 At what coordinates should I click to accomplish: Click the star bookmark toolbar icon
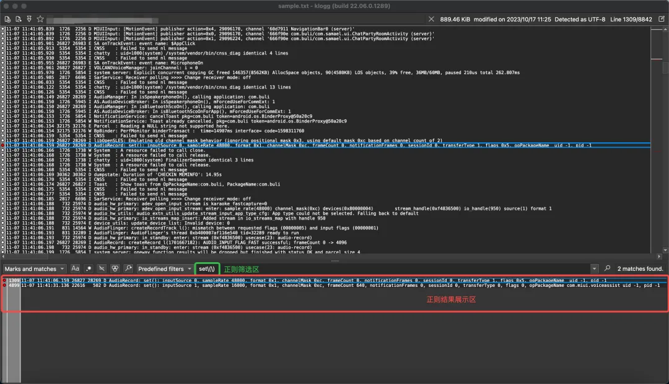click(40, 19)
